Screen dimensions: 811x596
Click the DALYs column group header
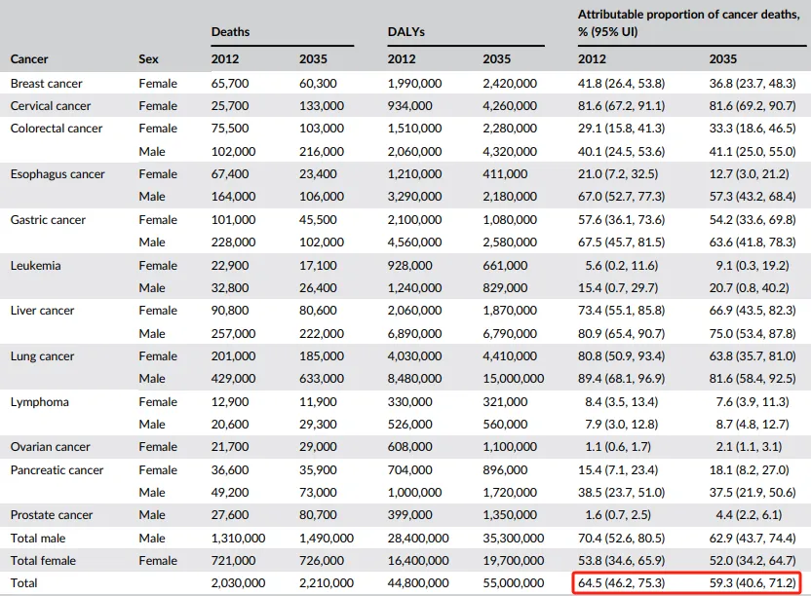pyautogui.click(x=405, y=32)
